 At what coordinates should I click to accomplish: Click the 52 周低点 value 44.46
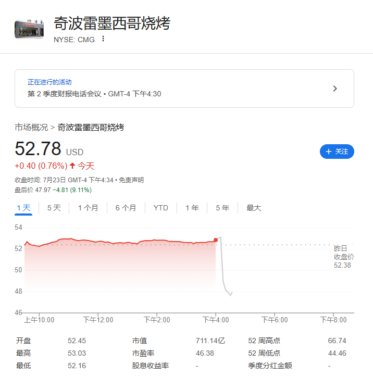point(337,353)
